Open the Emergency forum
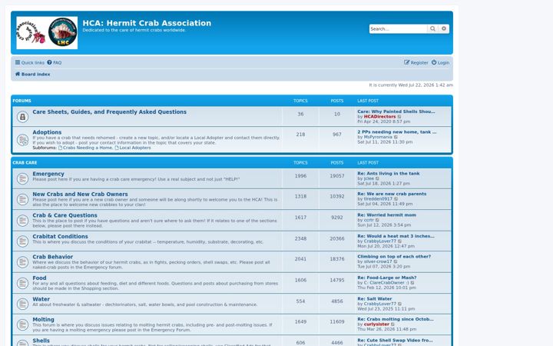The height and width of the screenshot is (346, 553). [x=48, y=174]
